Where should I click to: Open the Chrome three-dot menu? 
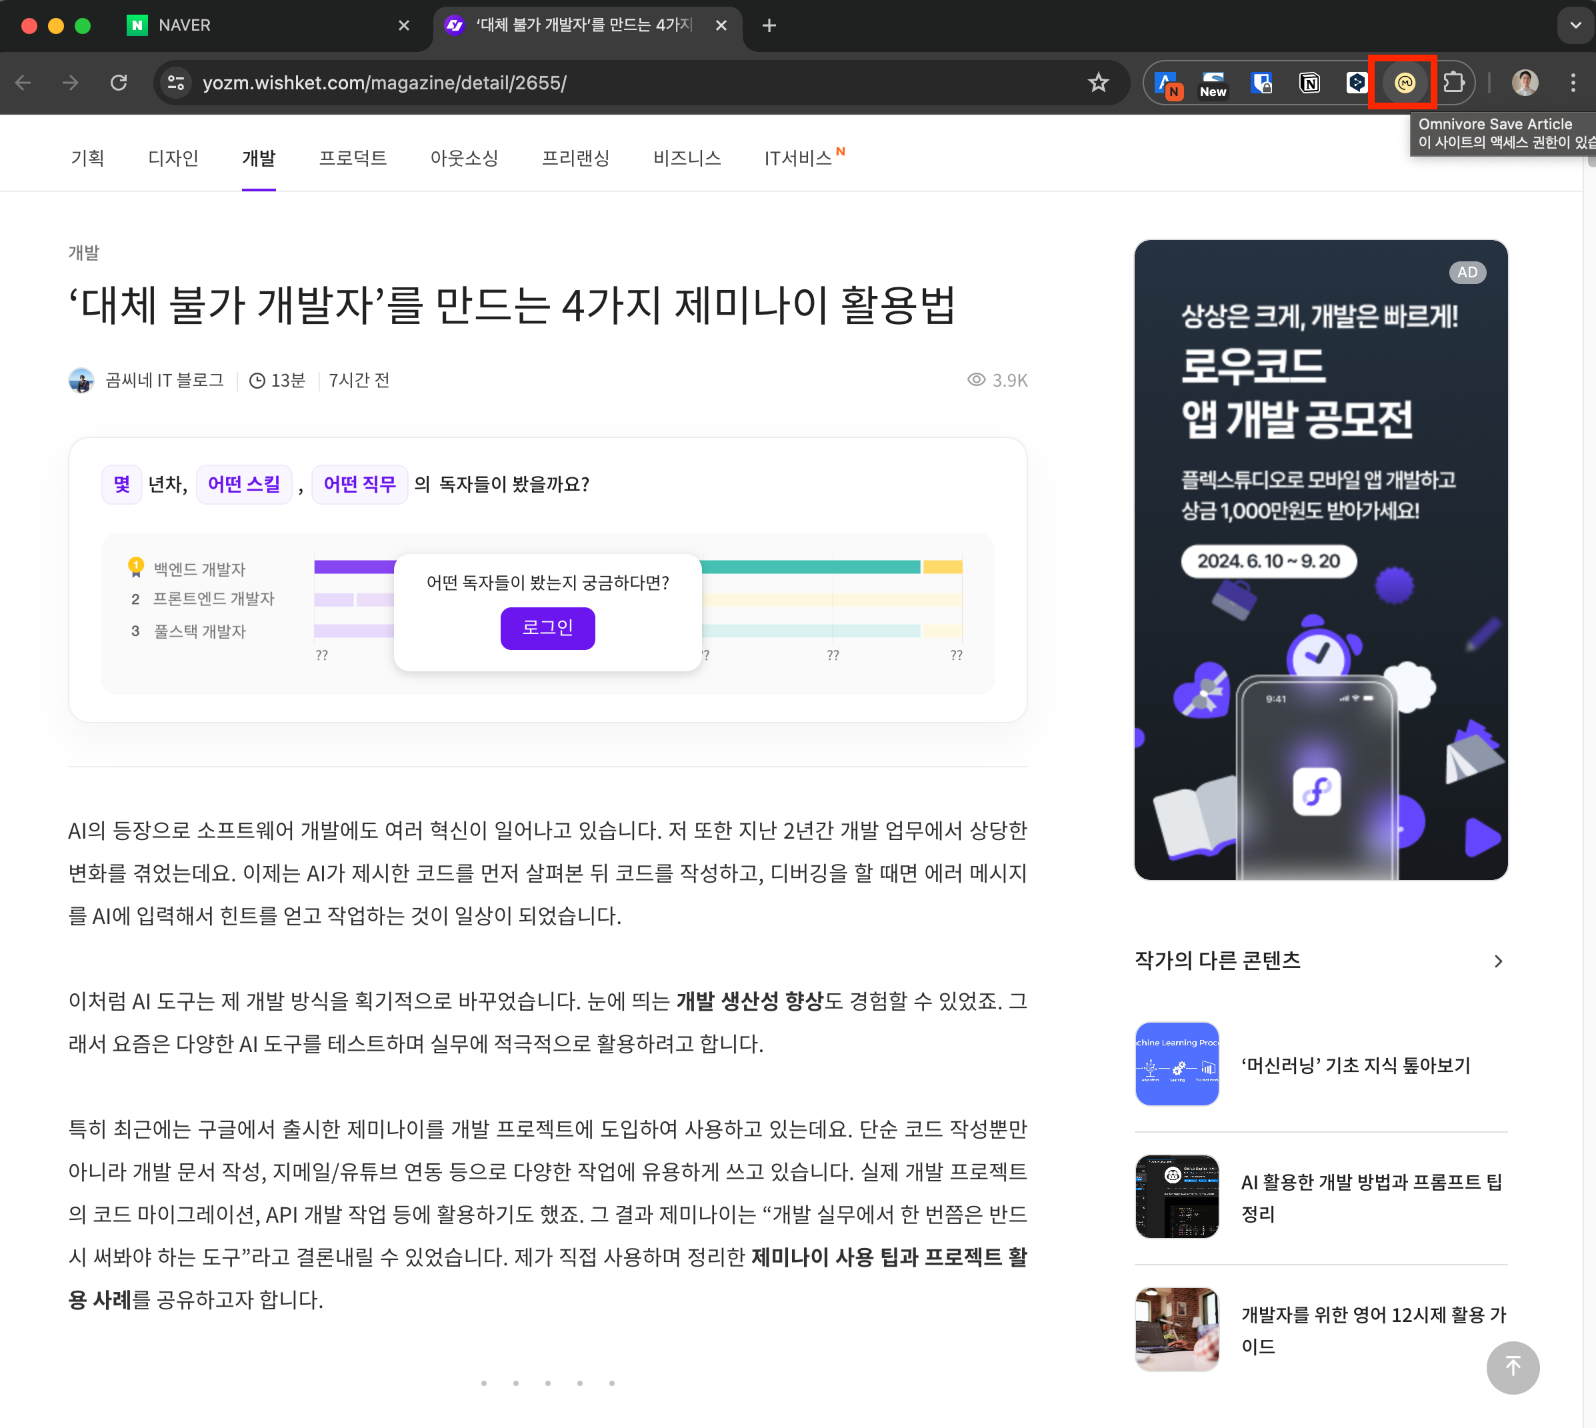pyautogui.click(x=1573, y=83)
